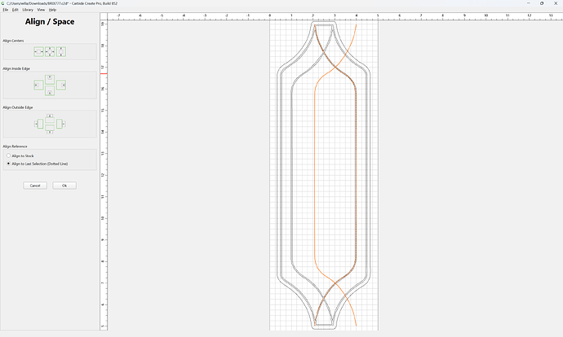Align centers vertically using the third Align Centers icon

pos(61,52)
